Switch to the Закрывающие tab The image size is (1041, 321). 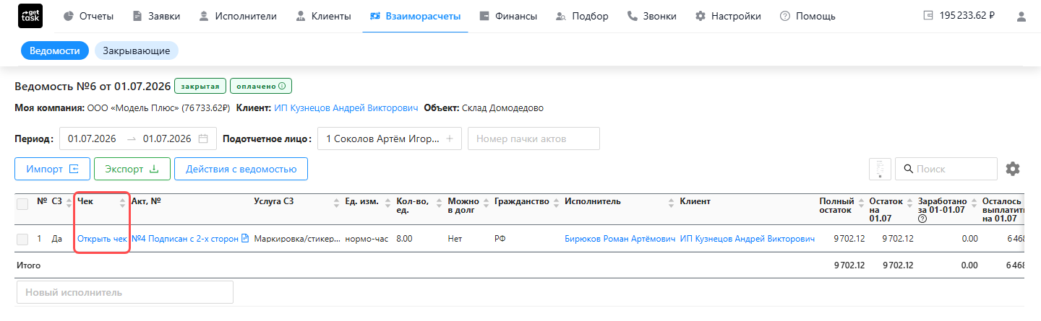137,50
